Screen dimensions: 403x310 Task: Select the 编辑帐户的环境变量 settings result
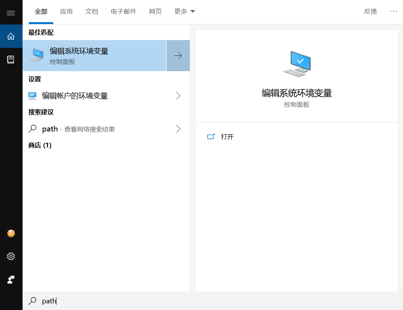click(x=75, y=96)
